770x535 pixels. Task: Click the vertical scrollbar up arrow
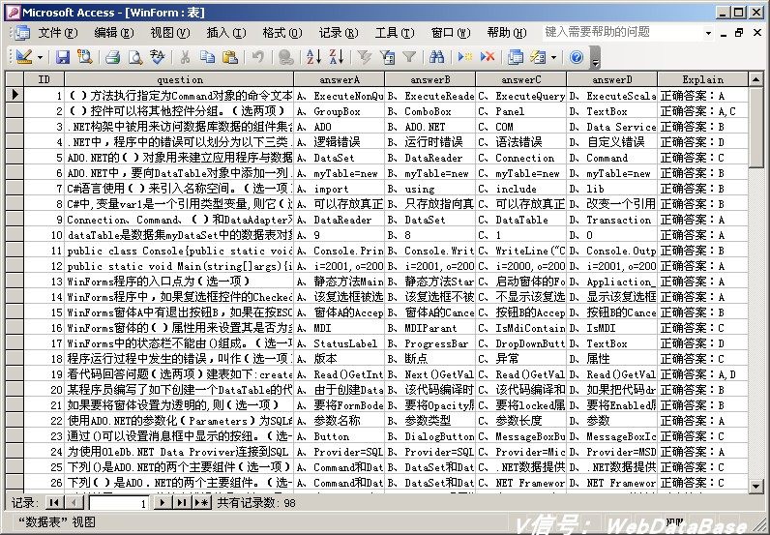[755, 78]
